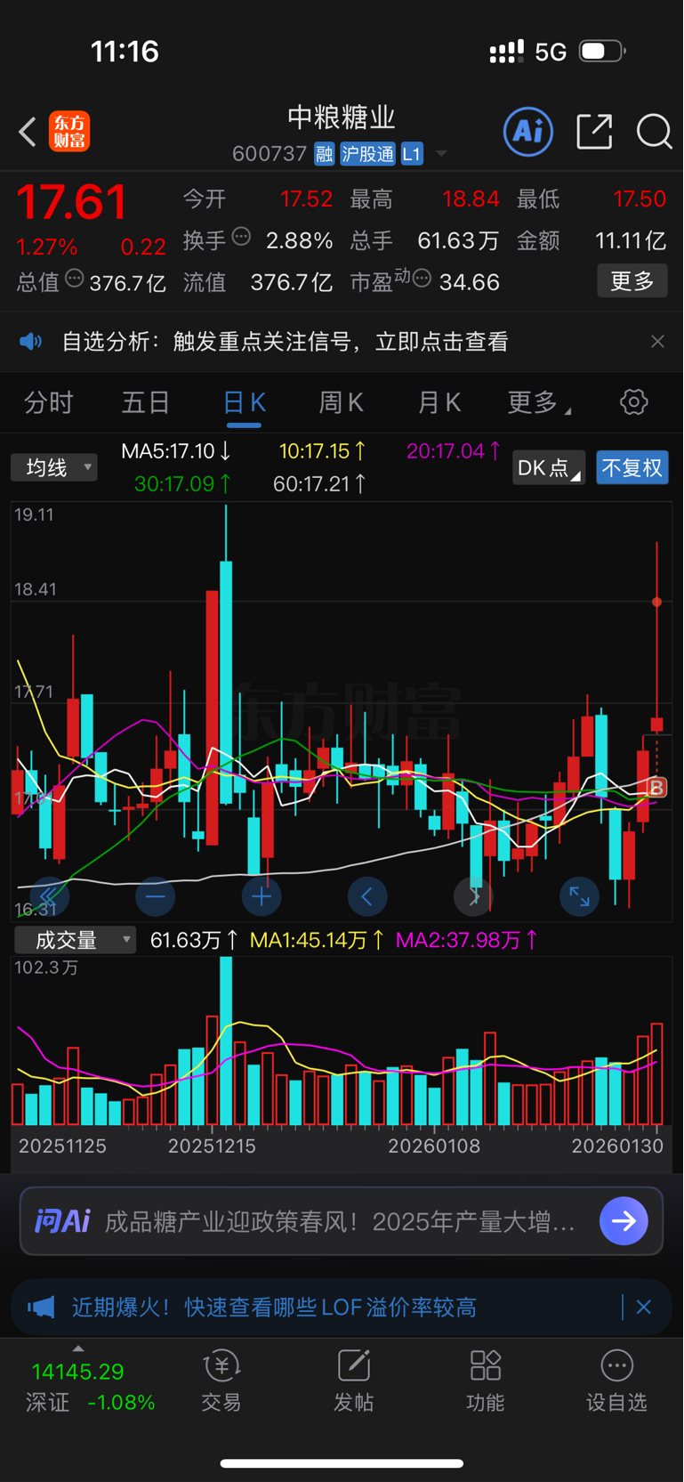
Task: Tap the info icon next to 换手
Action: click(x=241, y=237)
